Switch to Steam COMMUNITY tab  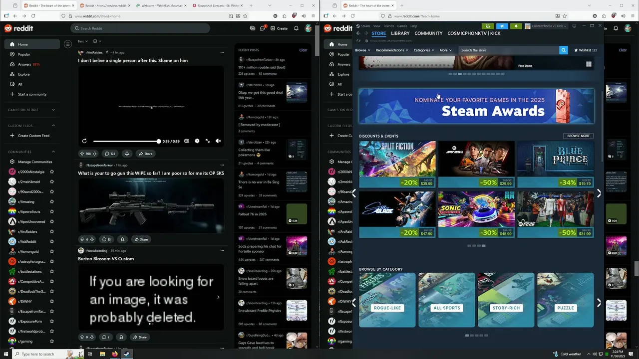[x=428, y=33]
